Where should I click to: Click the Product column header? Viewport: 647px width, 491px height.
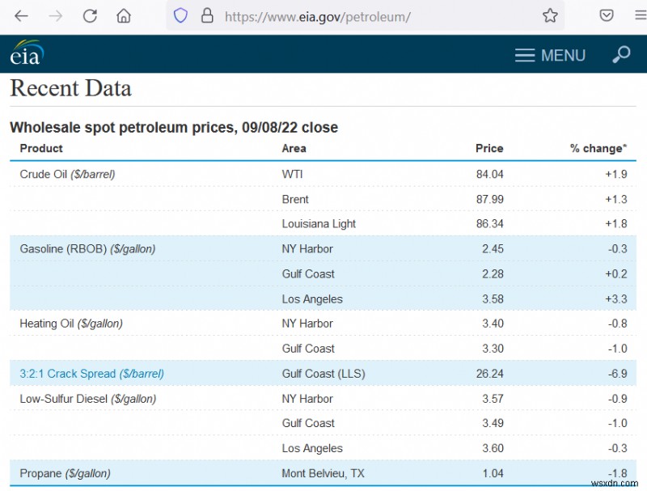pyautogui.click(x=41, y=148)
